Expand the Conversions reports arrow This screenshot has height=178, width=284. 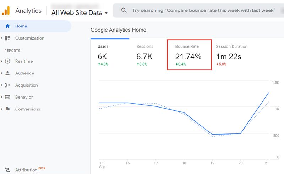2,109
